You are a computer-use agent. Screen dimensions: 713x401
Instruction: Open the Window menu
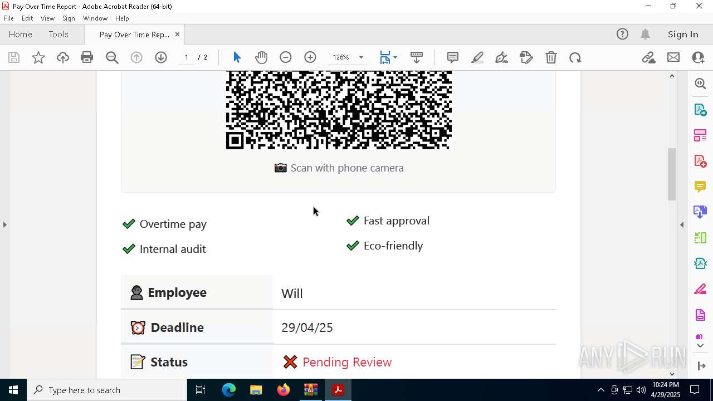coord(95,18)
